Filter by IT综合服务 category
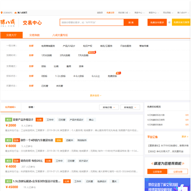The width and height of the screenshot is (191, 191). click(126, 46)
